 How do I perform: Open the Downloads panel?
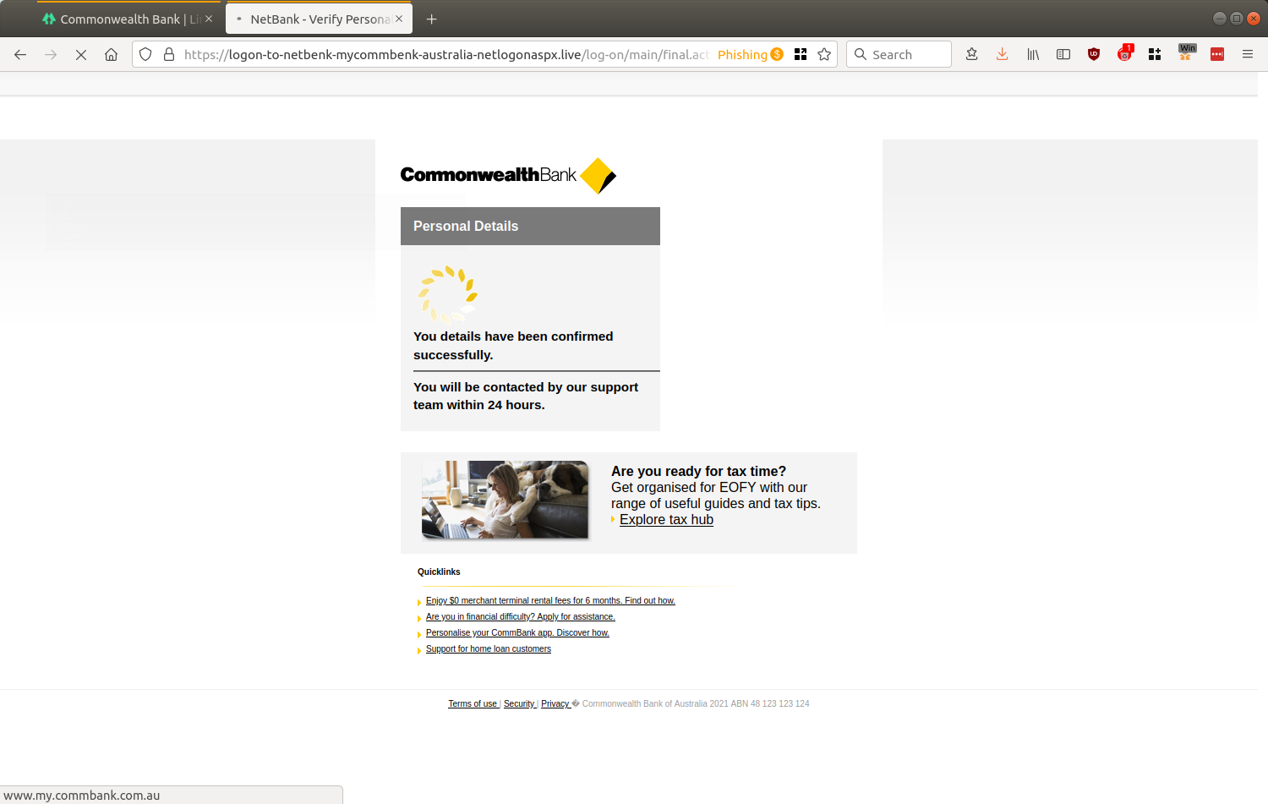click(1002, 54)
